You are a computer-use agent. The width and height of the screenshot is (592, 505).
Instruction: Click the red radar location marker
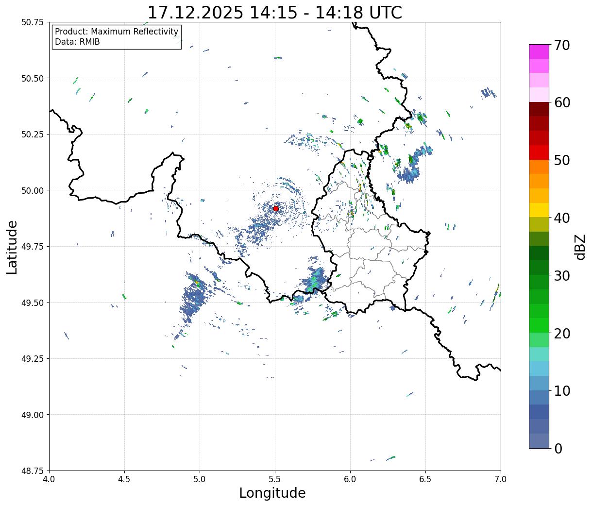(x=276, y=208)
